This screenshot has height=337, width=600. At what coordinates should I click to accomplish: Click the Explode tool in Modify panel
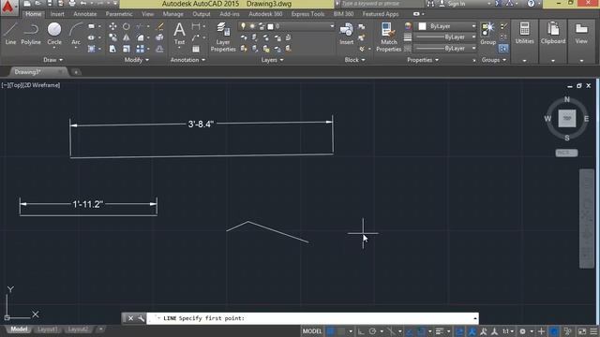[x=160, y=37]
